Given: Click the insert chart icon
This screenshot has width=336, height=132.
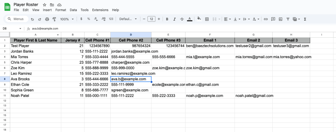Looking at the screenshot, I should (x=280, y=19).
